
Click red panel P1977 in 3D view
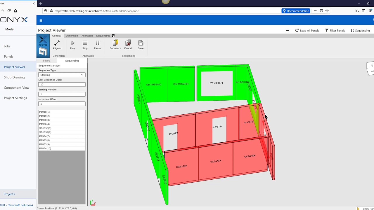(173, 134)
